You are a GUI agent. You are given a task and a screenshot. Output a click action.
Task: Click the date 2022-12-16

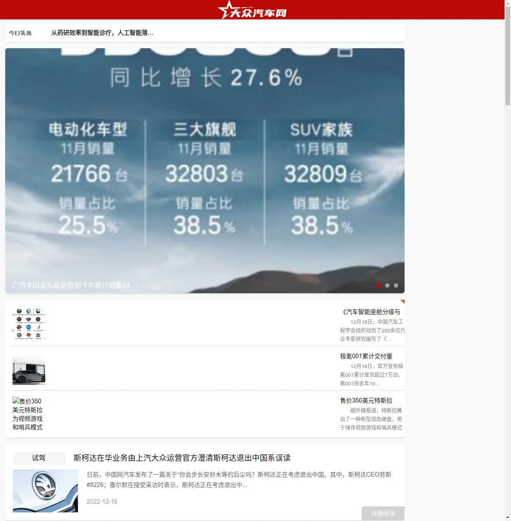tap(102, 502)
